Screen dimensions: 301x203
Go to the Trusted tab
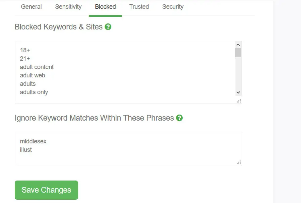tap(139, 7)
